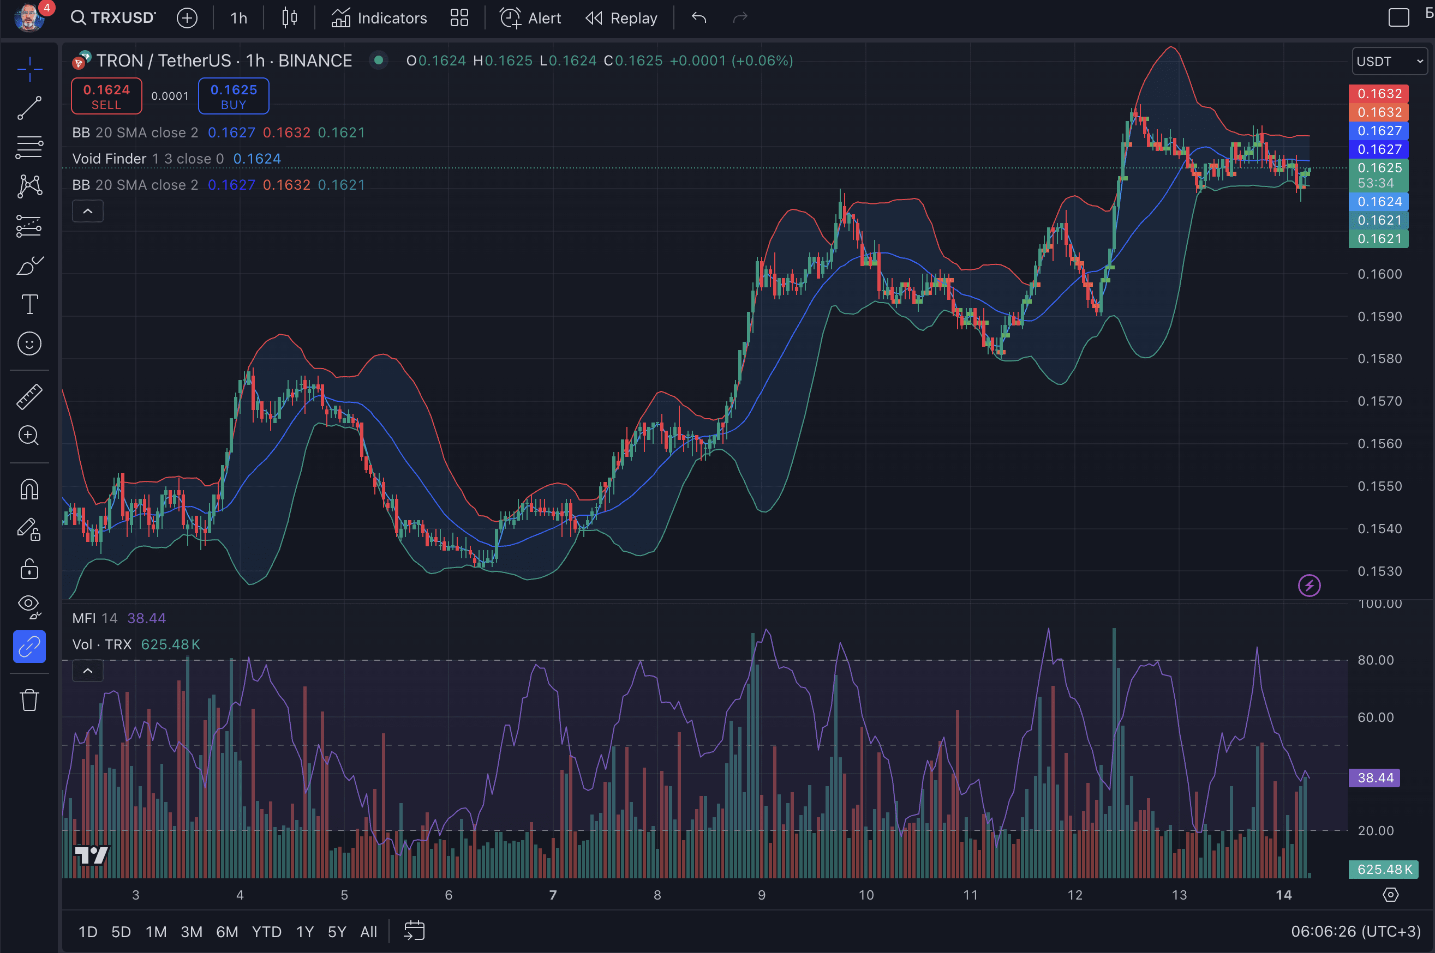Select the trend line drawing tool

(x=29, y=107)
